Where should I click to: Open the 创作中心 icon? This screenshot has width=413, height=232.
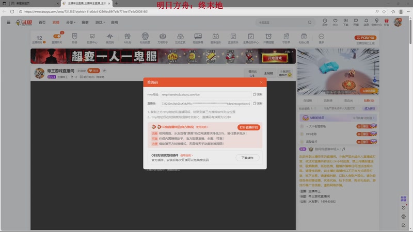pos(376,22)
